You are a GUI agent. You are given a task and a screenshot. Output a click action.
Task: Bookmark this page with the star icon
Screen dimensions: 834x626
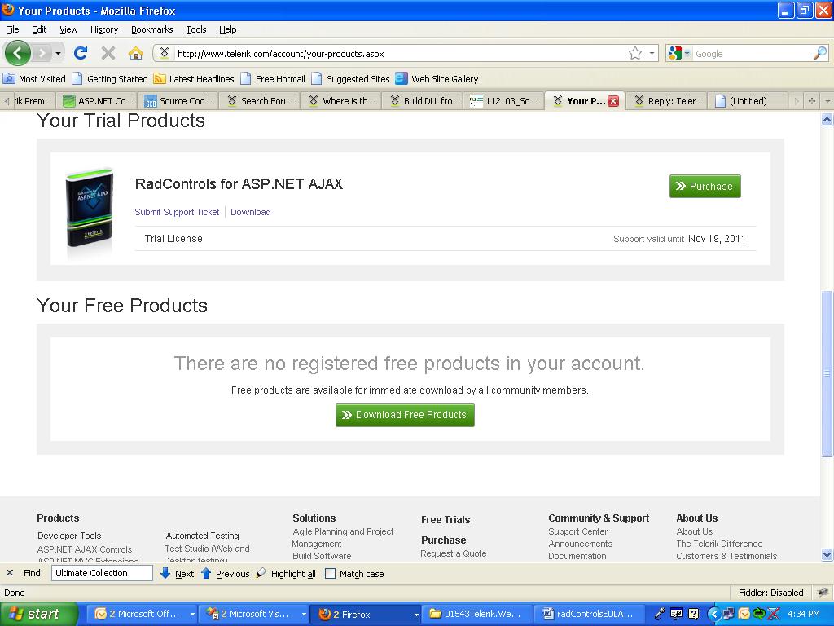635,53
